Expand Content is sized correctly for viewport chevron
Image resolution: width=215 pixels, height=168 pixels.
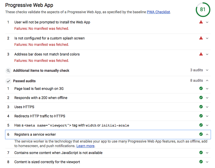(207, 162)
